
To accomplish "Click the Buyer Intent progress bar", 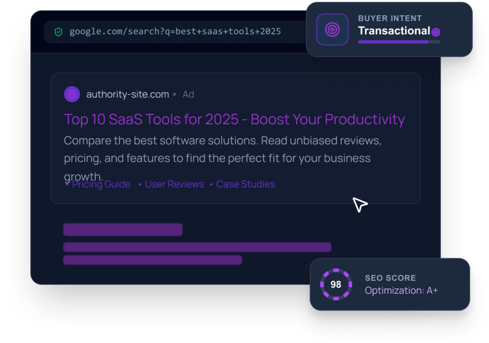I will [399, 42].
